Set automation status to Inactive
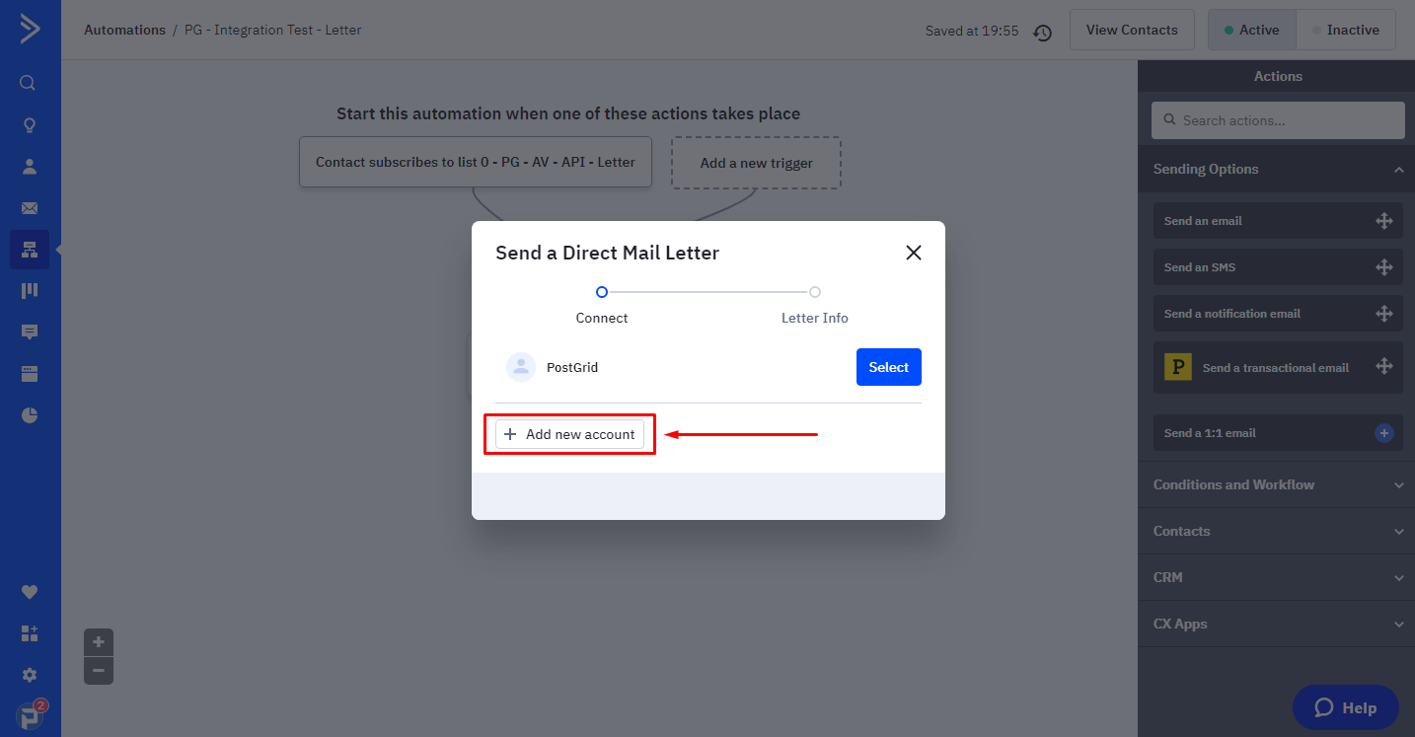Screen dimensions: 1415x737 [1345, 30]
